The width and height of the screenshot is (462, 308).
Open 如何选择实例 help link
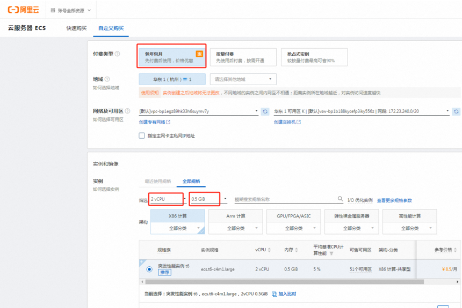click(106, 189)
